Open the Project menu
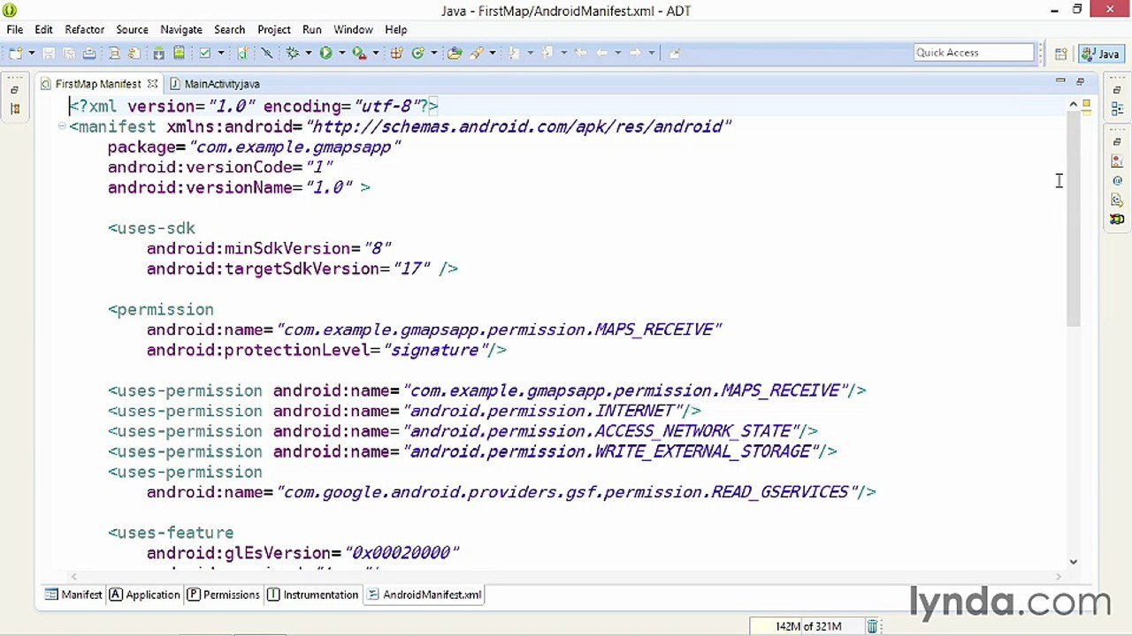Image resolution: width=1132 pixels, height=636 pixels. (x=274, y=29)
